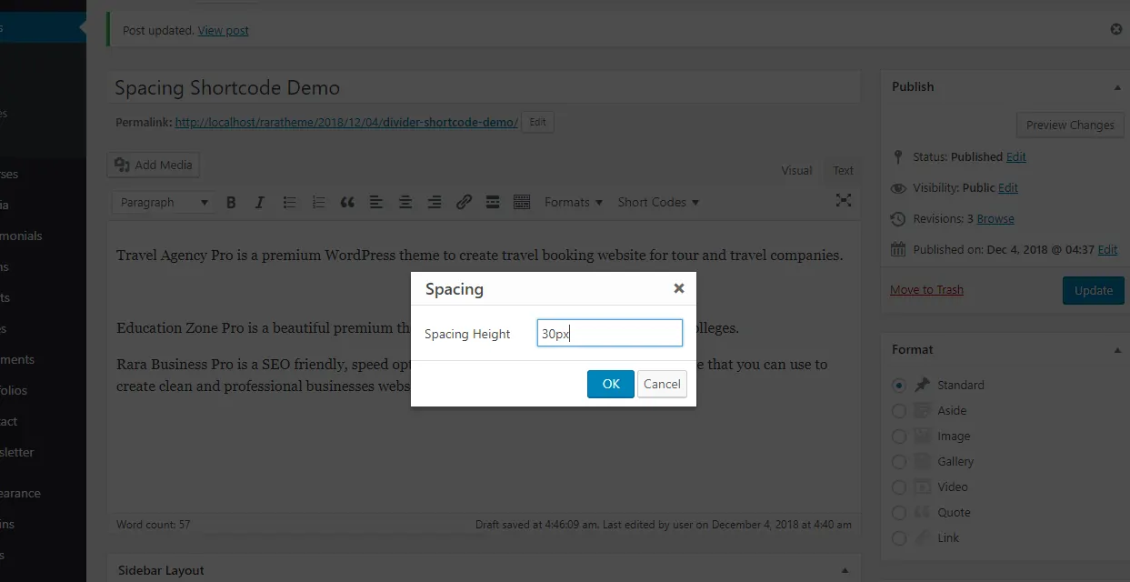Apply blockquote formatting
1130x582 pixels.
347,202
